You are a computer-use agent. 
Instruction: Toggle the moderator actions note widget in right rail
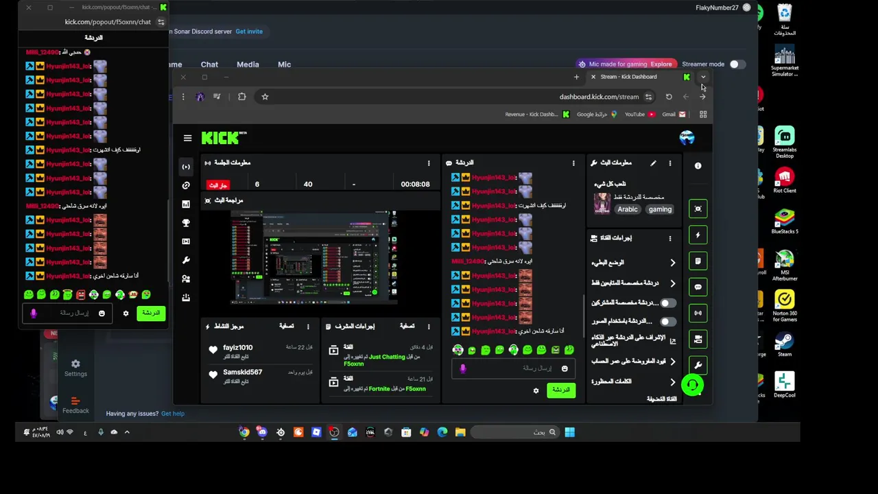[x=698, y=261]
